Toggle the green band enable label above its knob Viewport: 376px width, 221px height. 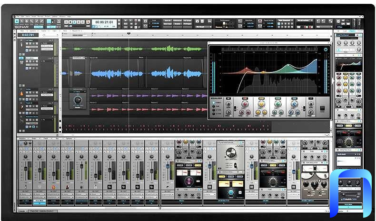[277, 99]
